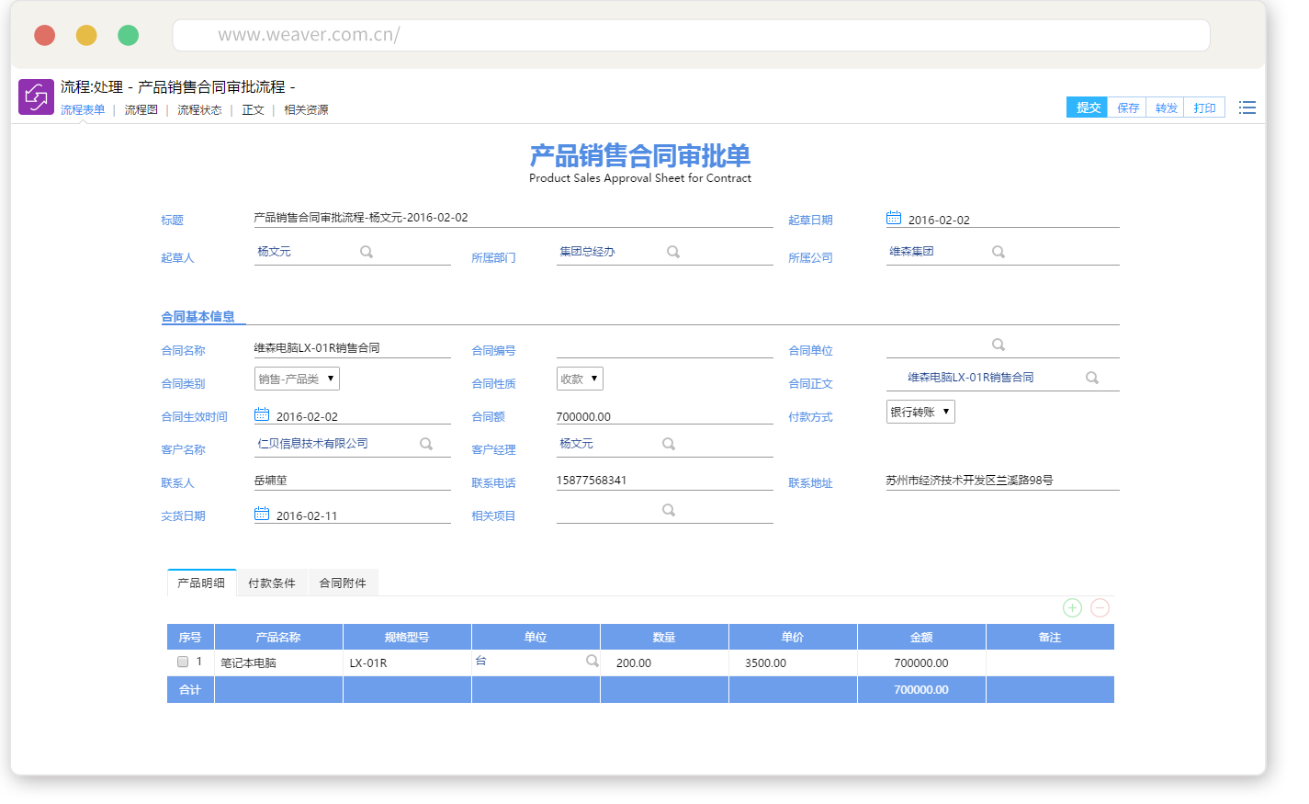Click the search icon in 客户名称 field
The image size is (1309, 804).
(x=426, y=445)
